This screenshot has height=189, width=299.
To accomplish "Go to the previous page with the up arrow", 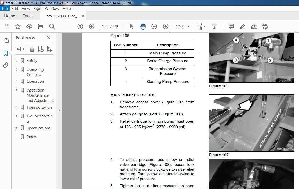I will pos(80,26).
